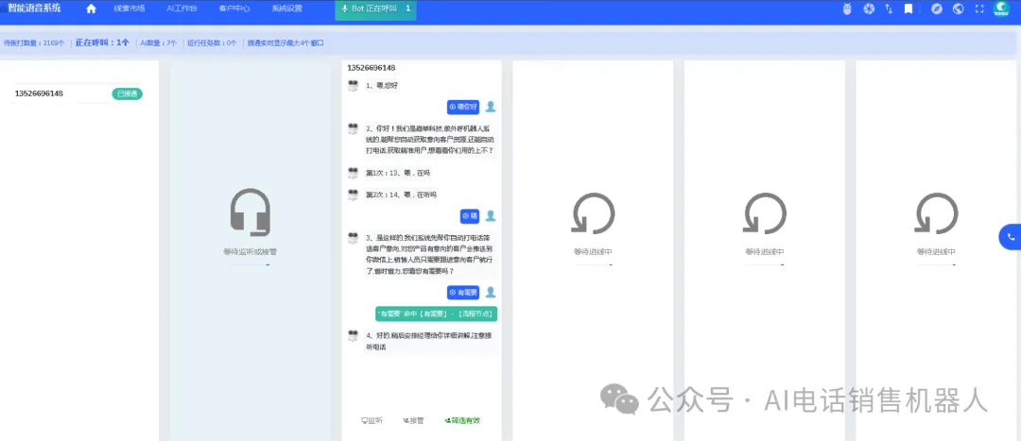The width and height of the screenshot is (1021, 441).
Task: Click message 第2次:14、喂,在听吗
Action: 400,195
